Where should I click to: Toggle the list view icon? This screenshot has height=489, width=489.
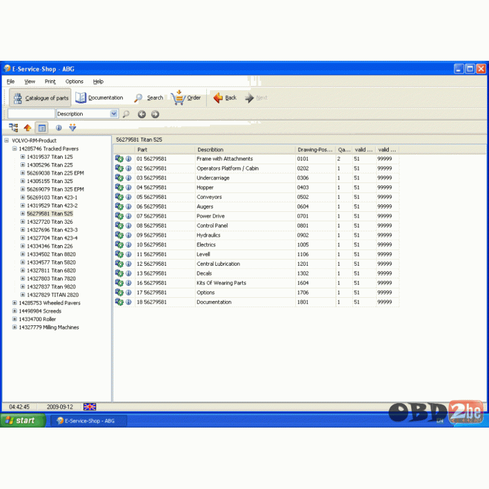(42, 128)
